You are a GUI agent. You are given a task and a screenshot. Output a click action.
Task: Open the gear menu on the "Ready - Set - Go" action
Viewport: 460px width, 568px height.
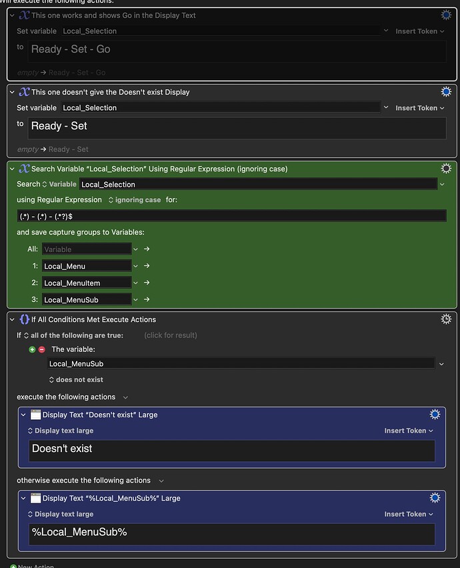click(446, 15)
